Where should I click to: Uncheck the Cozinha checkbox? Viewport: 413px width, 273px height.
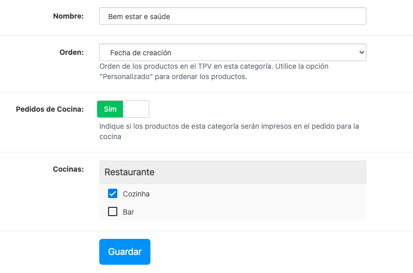113,193
